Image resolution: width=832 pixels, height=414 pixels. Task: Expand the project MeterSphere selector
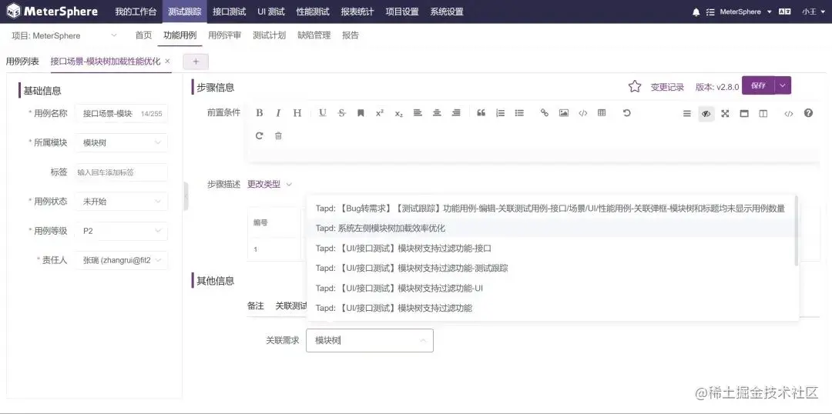[x=64, y=35]
